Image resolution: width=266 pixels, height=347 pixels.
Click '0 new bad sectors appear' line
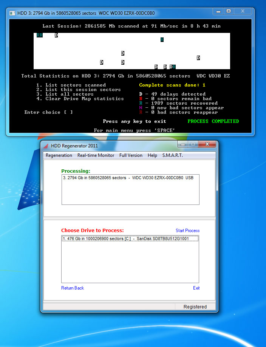click(x=181, y=108)
